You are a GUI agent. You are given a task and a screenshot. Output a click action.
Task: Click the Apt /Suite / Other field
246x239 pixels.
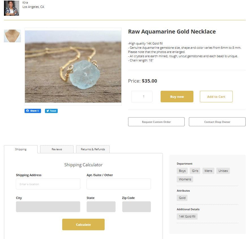(118, 184)
